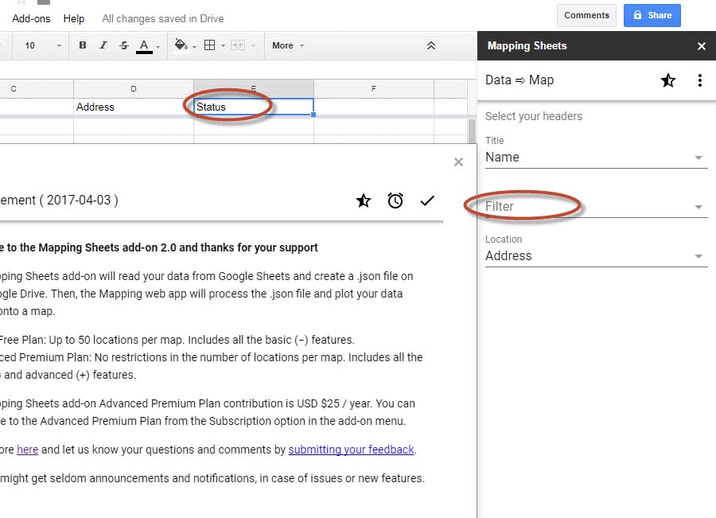
Task: Close the announcement dialog
Action: tap(458, 162)
